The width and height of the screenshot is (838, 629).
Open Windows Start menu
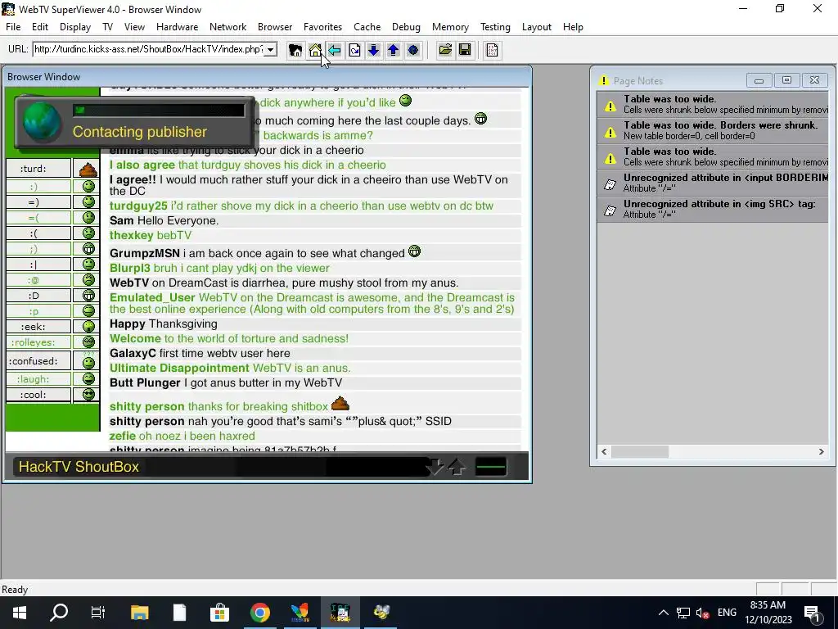(x=20, y=613)
